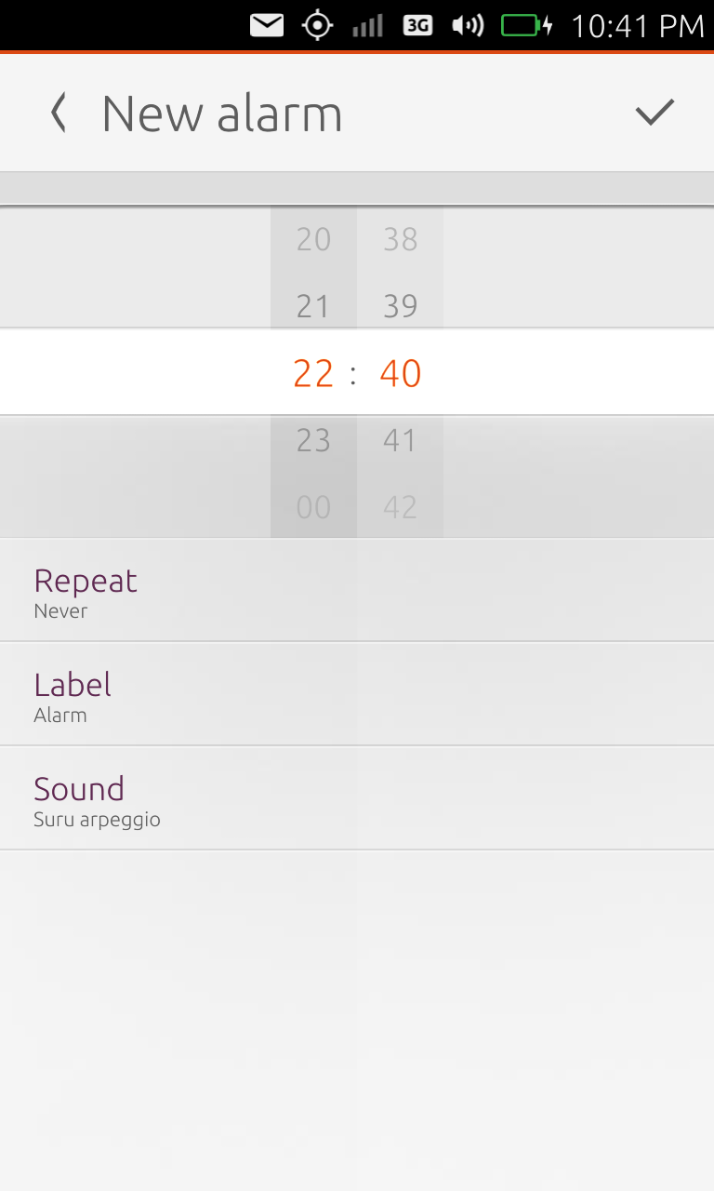Select hour 23 in the picker
The image size is (714, 1191).
(x=313, y=440)
